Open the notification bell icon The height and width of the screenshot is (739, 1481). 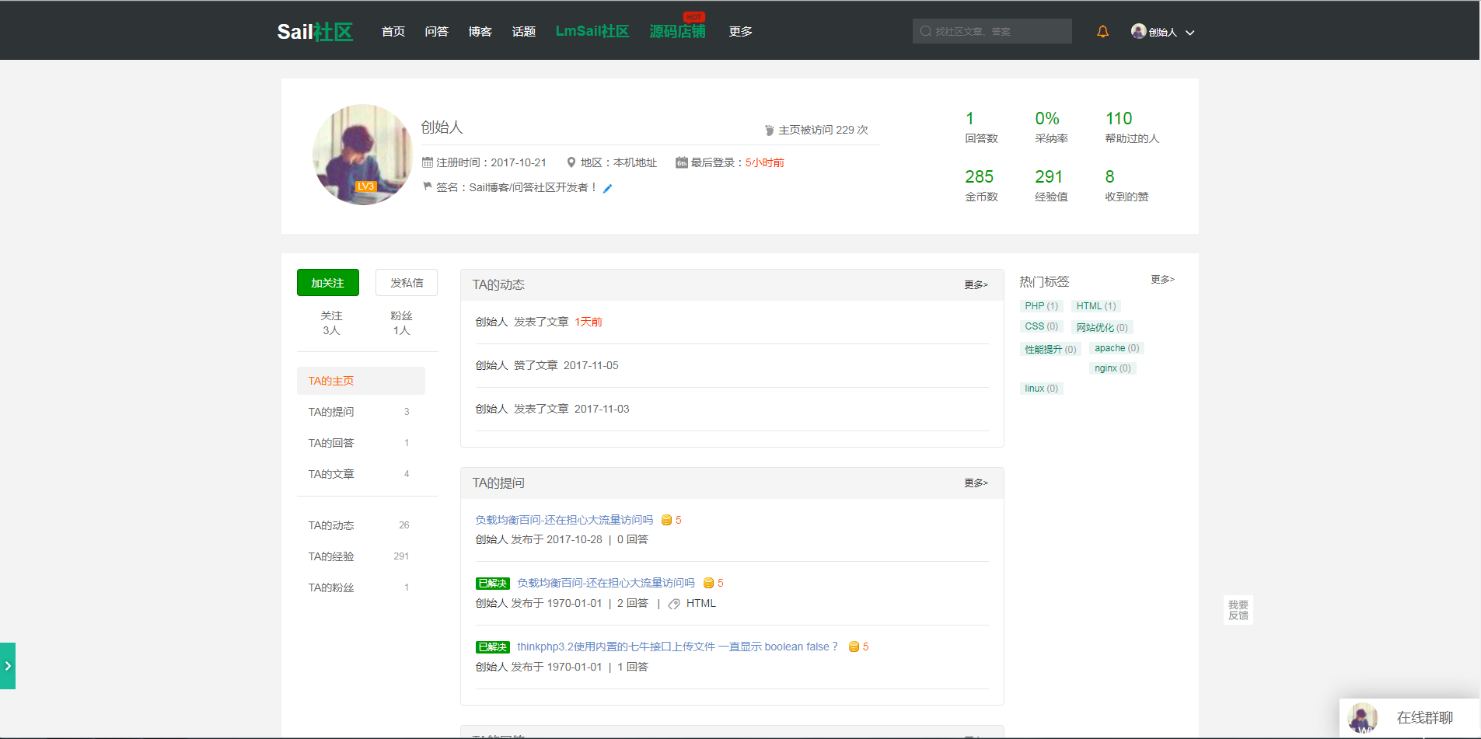coord(1102,32)
